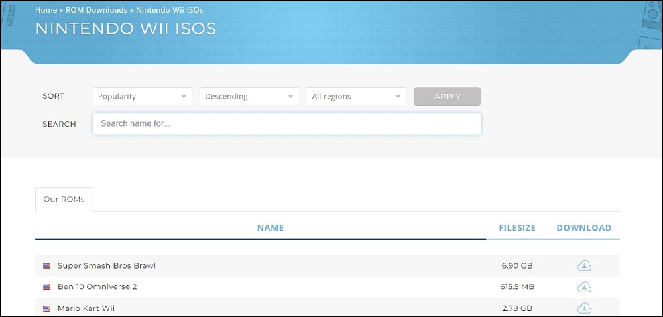Open the Descending order dropdown
This screenshot has width=663, height=317.
(x=249, y=96)
